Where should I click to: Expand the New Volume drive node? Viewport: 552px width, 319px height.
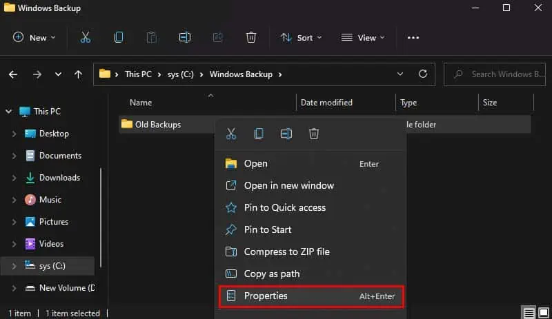tap(14, 288)
